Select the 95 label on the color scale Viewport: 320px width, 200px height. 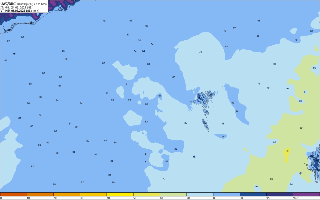pos(268,198)
